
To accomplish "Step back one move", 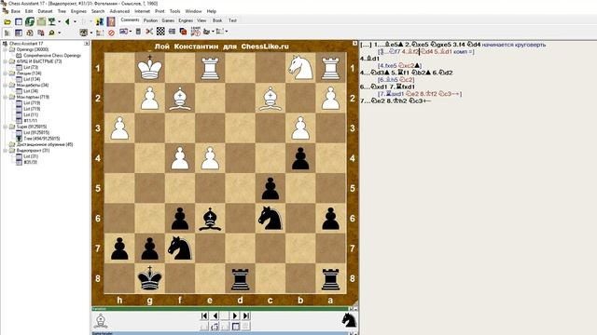I will tap(215, 315).
